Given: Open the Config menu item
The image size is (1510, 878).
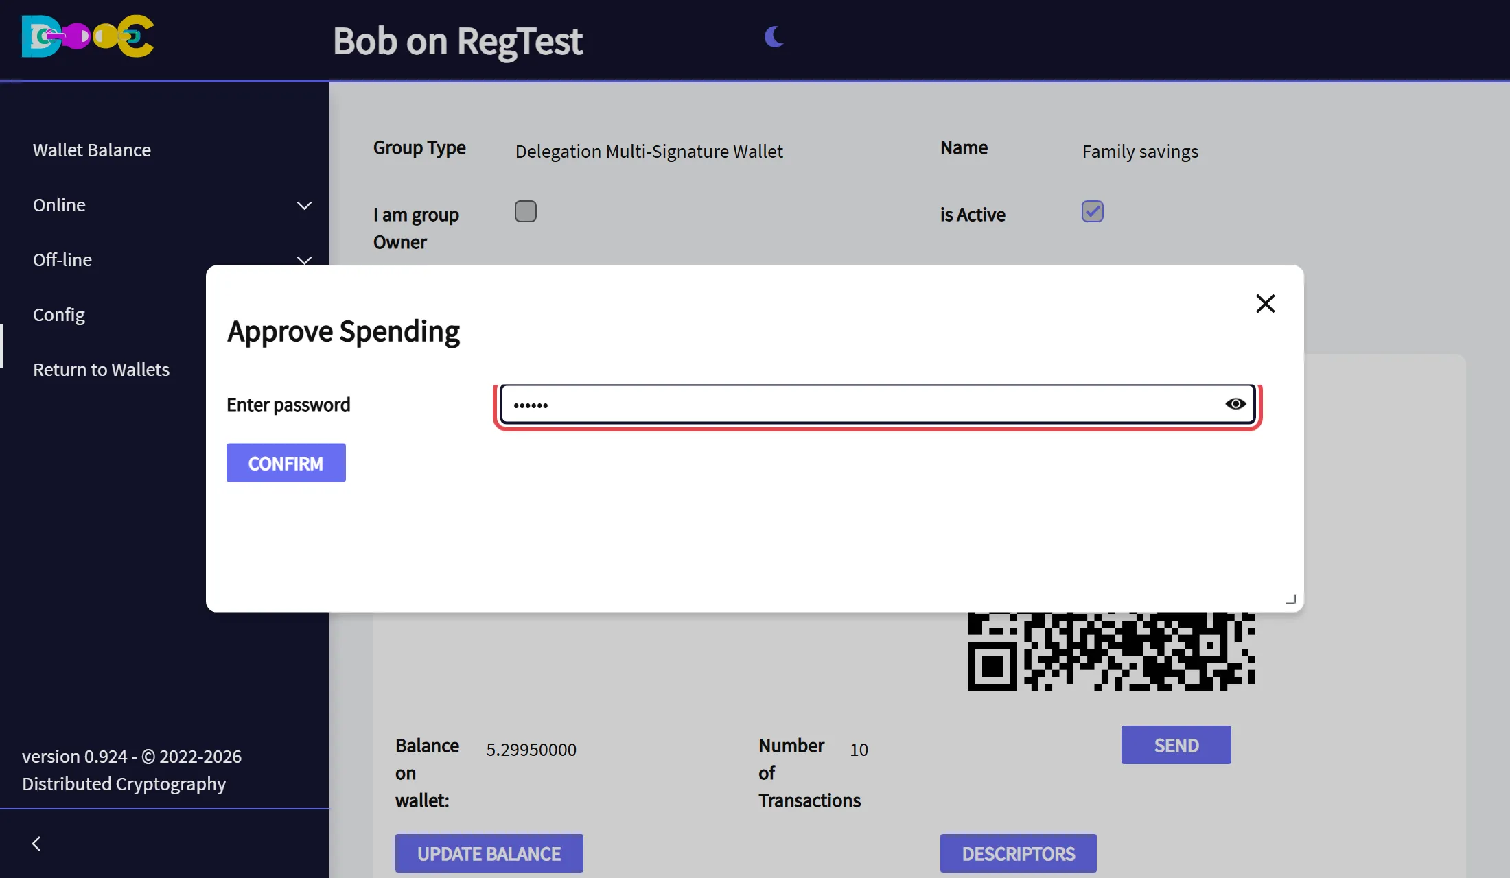Looking at the screenshot, I should point(59,315).
